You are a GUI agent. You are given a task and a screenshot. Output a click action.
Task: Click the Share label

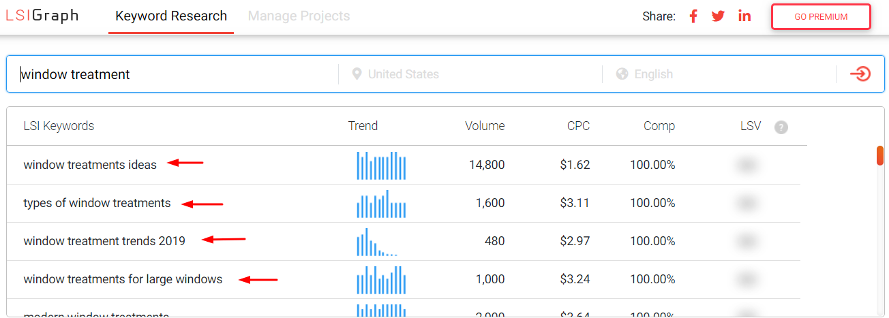(659, 16)
